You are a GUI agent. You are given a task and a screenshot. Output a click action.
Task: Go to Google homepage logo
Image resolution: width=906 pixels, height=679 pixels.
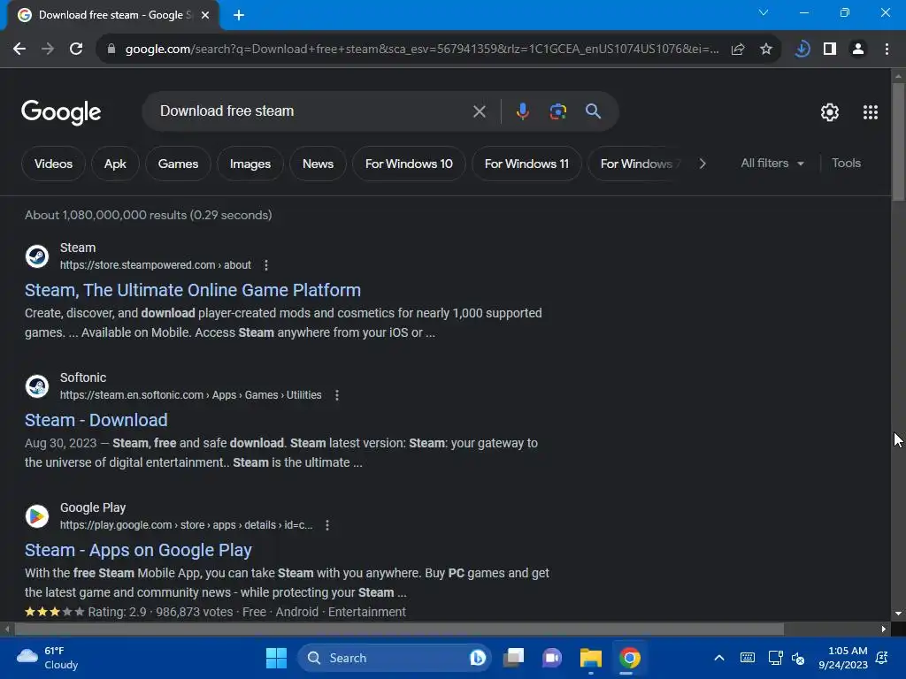click(x=61, y=112)
